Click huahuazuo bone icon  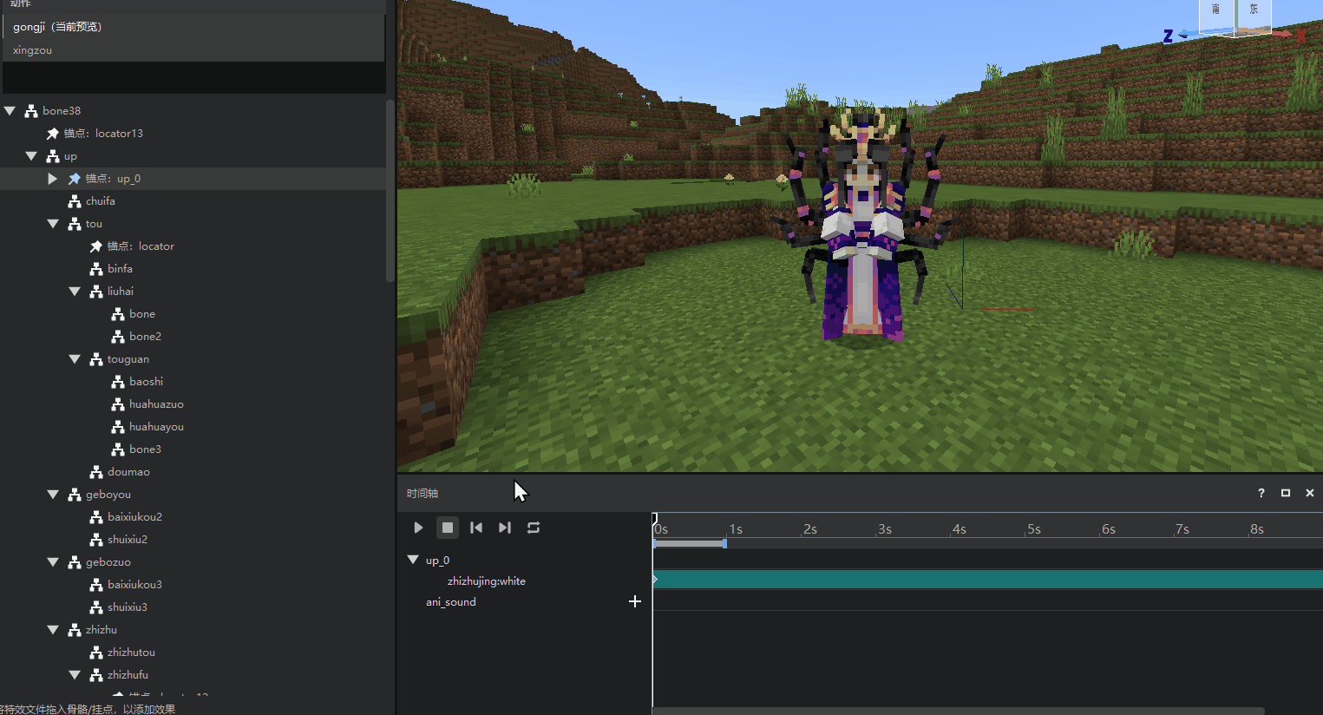(x=118, y=404)
